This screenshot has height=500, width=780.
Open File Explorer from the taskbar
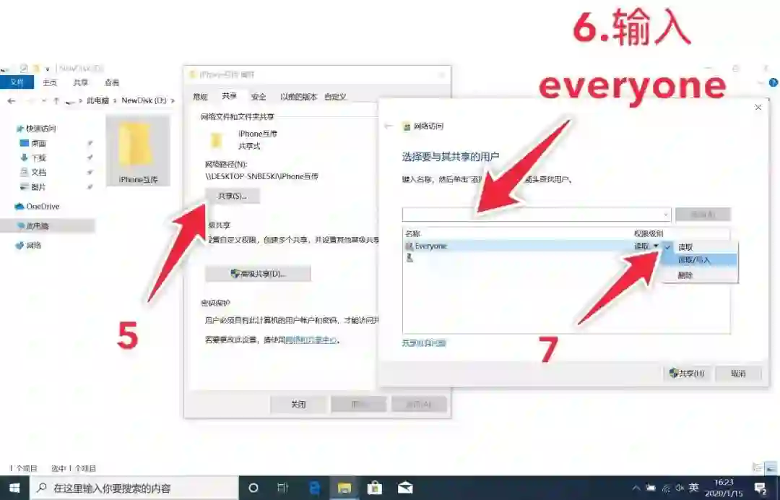344,488
